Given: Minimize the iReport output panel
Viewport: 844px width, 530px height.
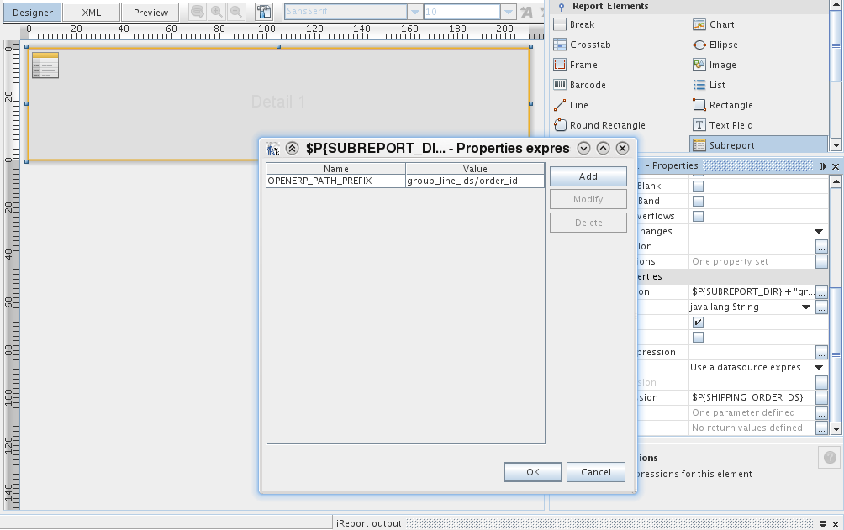Looking at the screenshot, I should pos(823,523).
